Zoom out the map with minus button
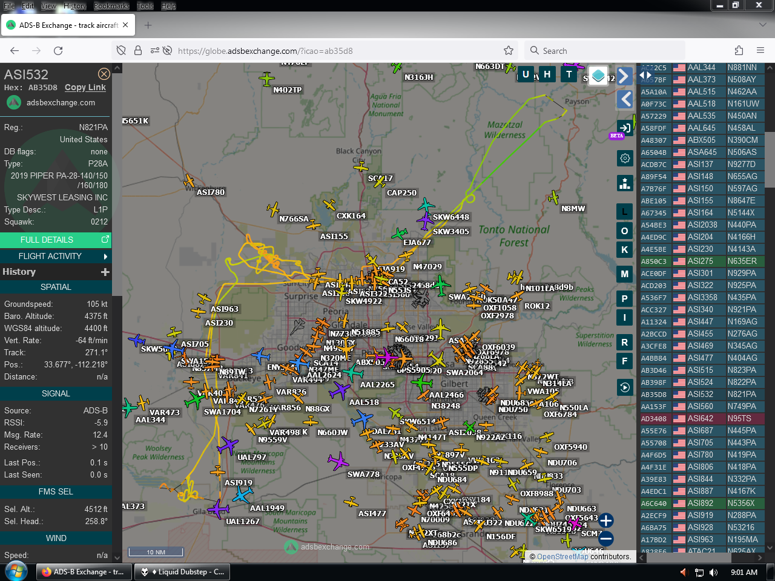Screen dimensions: 775x581 pos(605,539)
